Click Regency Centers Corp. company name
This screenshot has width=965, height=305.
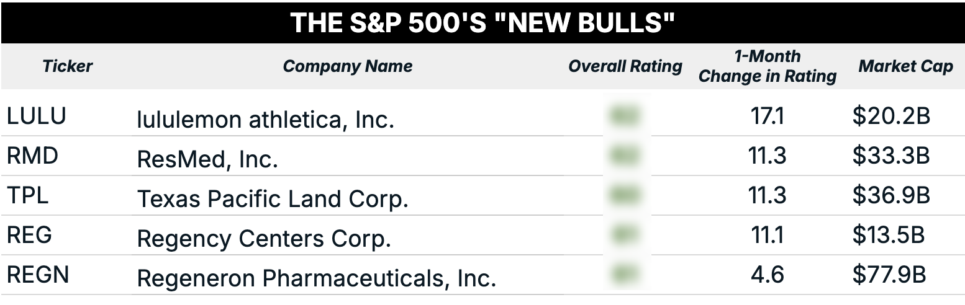(x=264, y=239)
